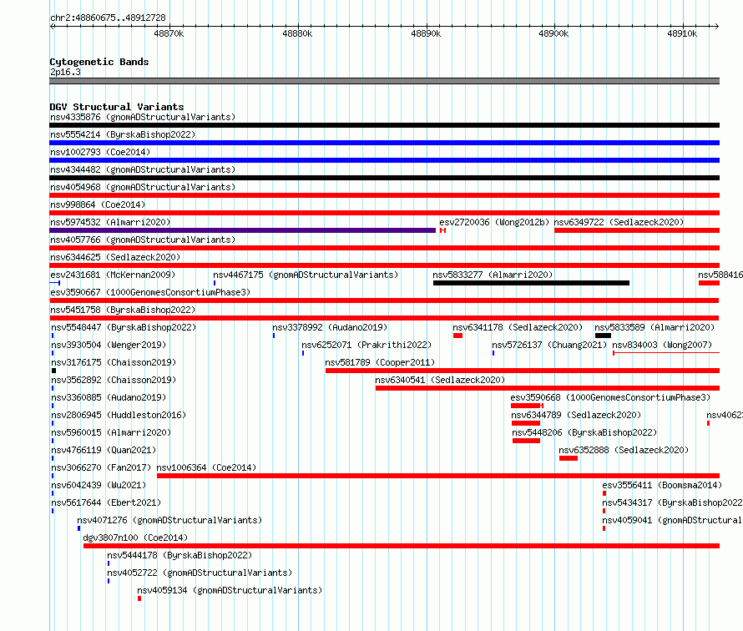Open nsv2806945 (Huddleston2016) variant

[x=119, y=415]
